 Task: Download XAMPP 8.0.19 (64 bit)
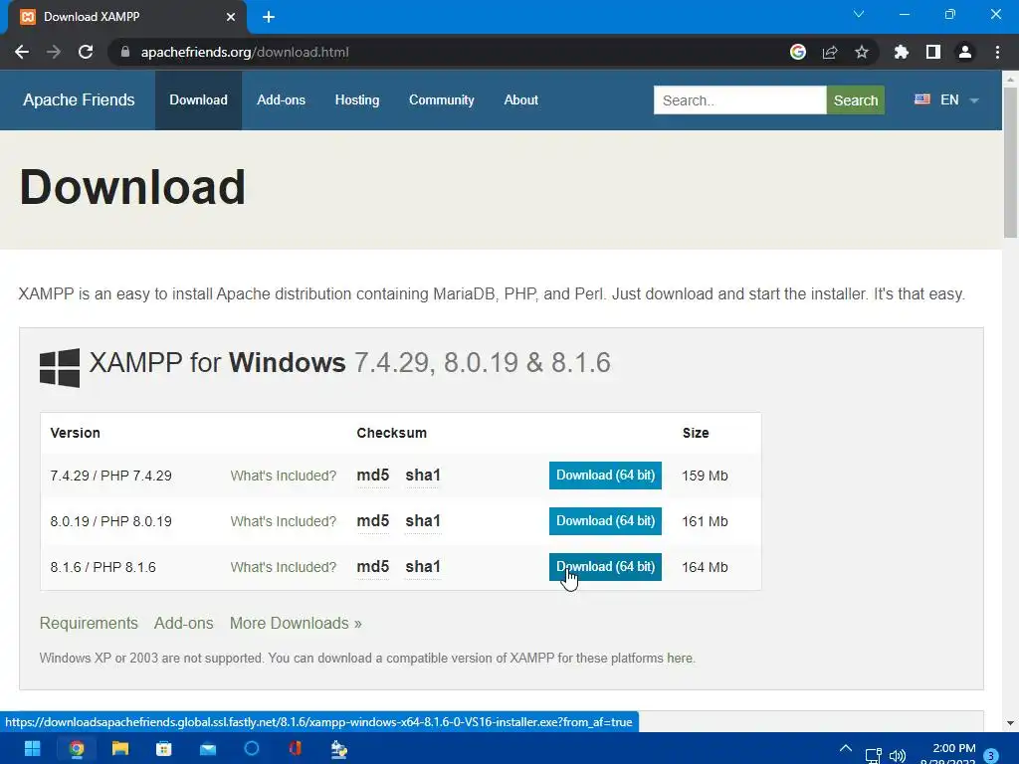[605, 521]
